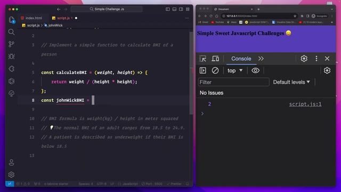
Task: Open the Search view in VS Code
Action: (x=11, y=32)
